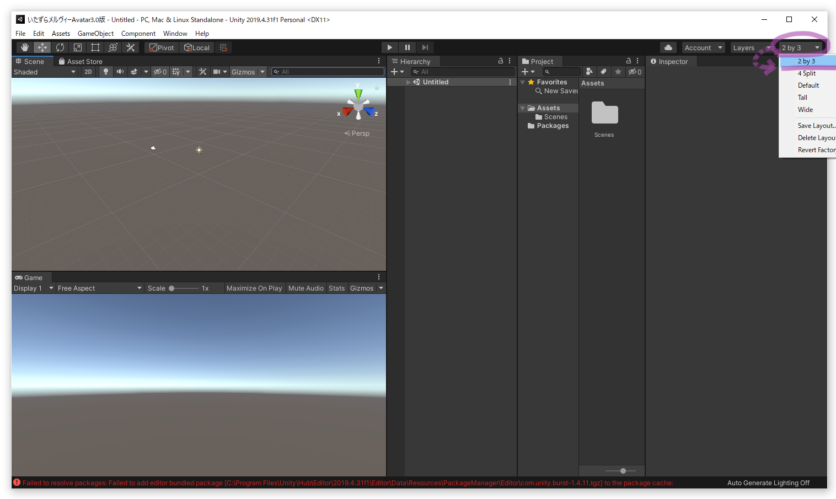Open Game panel more options menu

coord(379,277)
